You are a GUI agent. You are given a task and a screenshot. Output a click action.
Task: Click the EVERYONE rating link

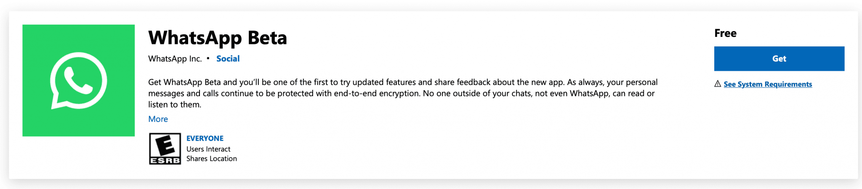205,138
